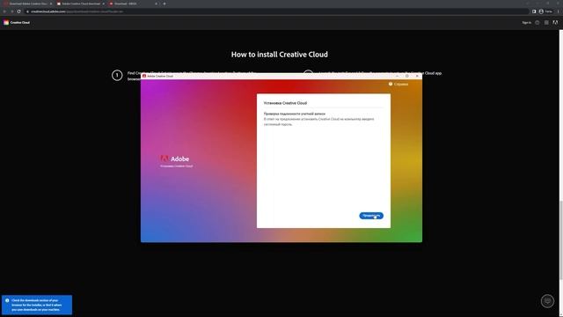Click the Adobe logo in the page header
The height and width of the screenshot is (317, 563).
point(555,23)
